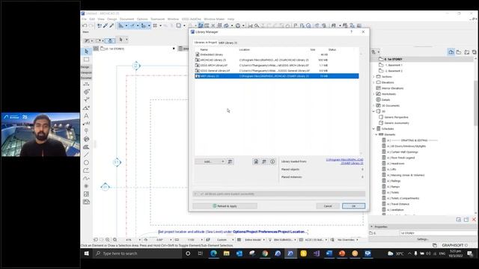Select the Railings schedule in the Navigator

[x=394, y=181]
